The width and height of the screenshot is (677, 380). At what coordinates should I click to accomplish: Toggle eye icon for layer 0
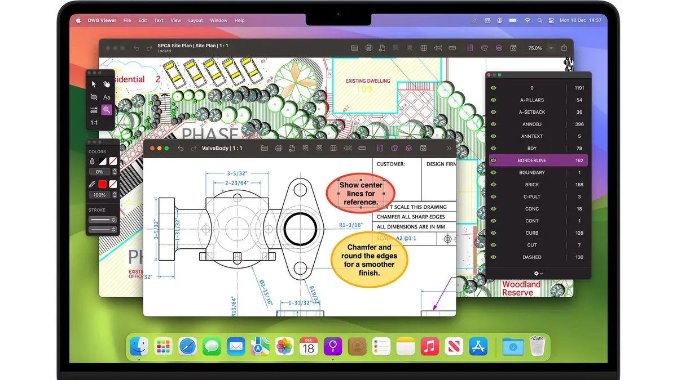[x=494, y=88]
